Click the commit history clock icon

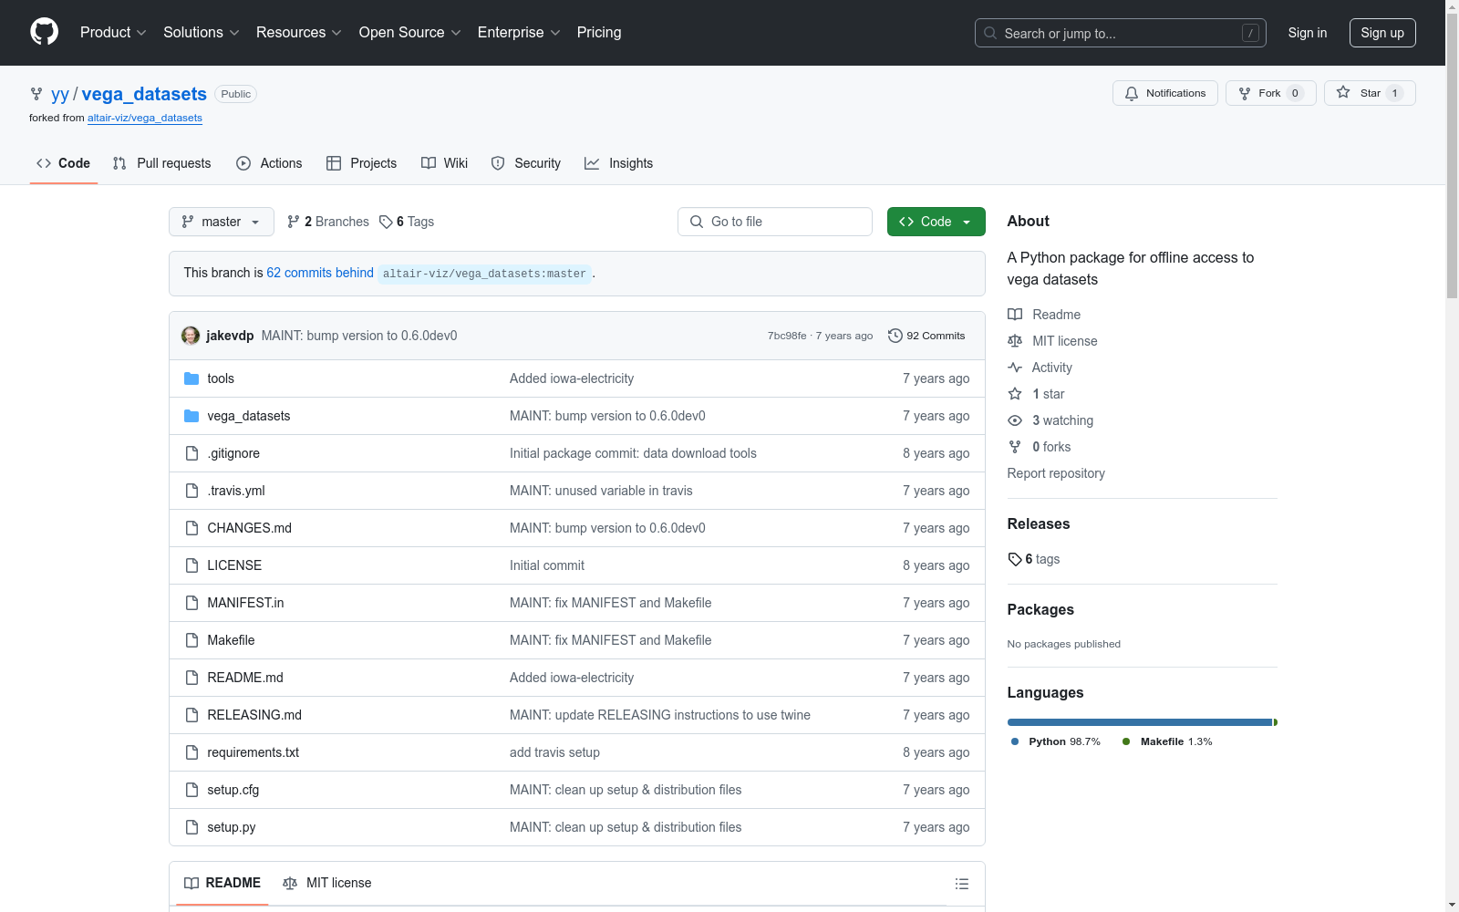click(x=895, y=336)
